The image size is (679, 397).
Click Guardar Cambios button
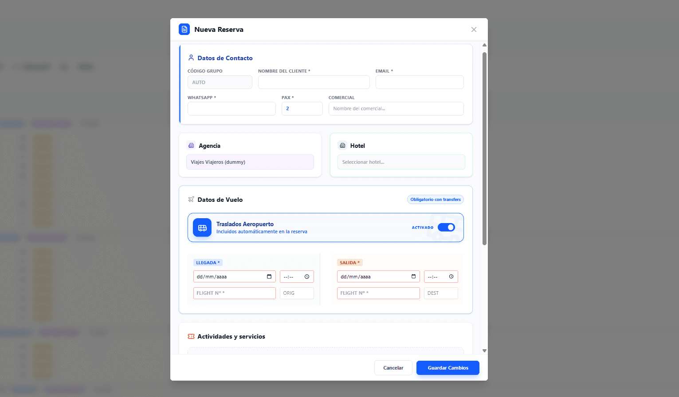click(447, 368)
